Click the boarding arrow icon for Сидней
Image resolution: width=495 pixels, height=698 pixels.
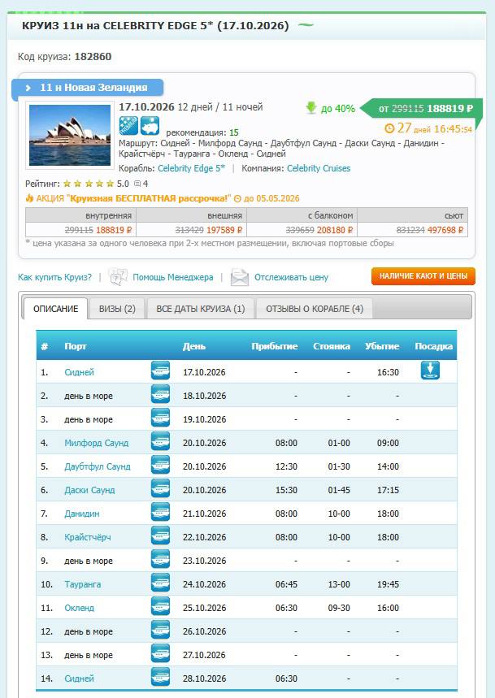pos(430,371)
